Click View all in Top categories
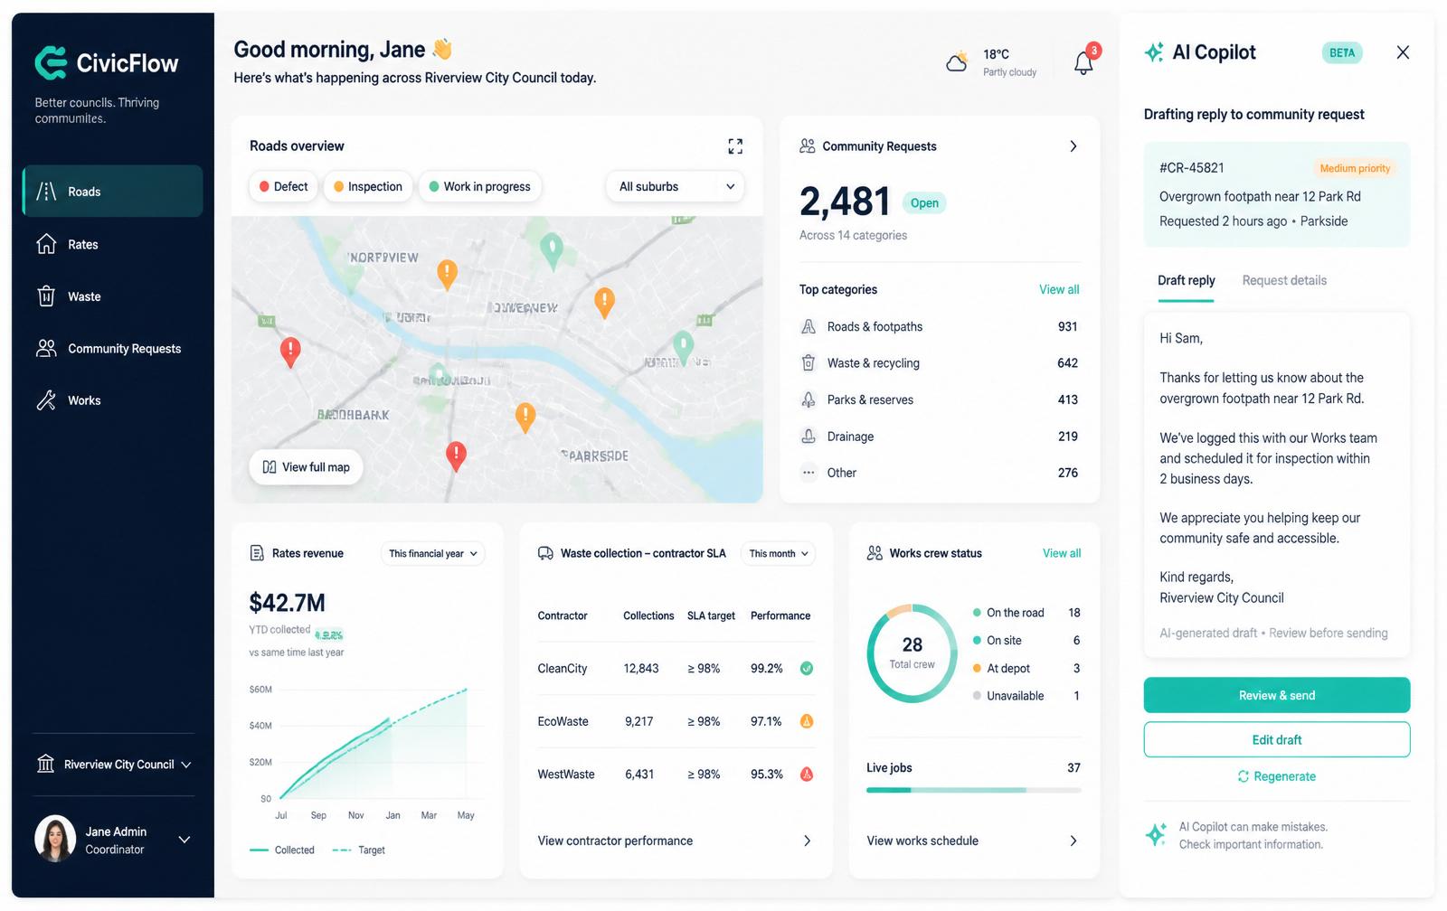 (x=1059, y=289)
